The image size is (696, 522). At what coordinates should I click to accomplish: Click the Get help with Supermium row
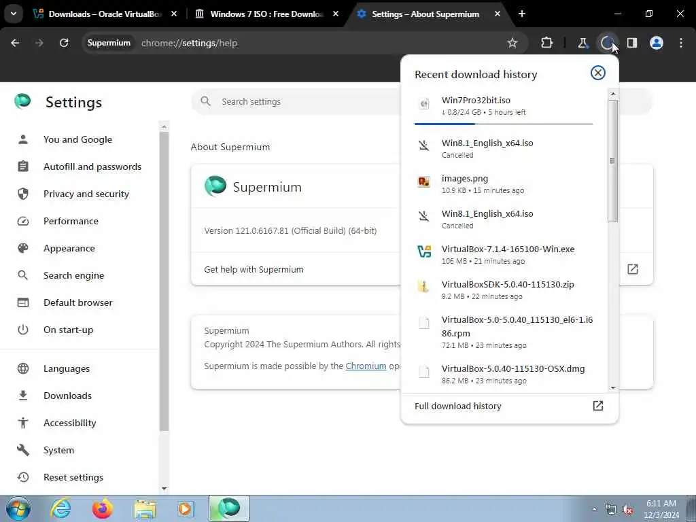421,269
